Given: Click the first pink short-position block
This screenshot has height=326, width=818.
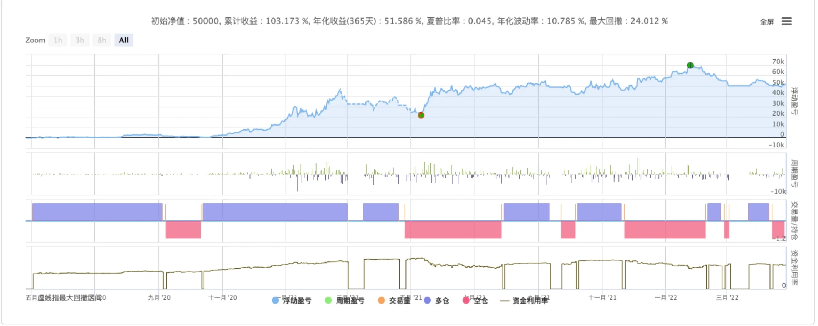Looking at the screenshot, I should [x=183, y=229].
